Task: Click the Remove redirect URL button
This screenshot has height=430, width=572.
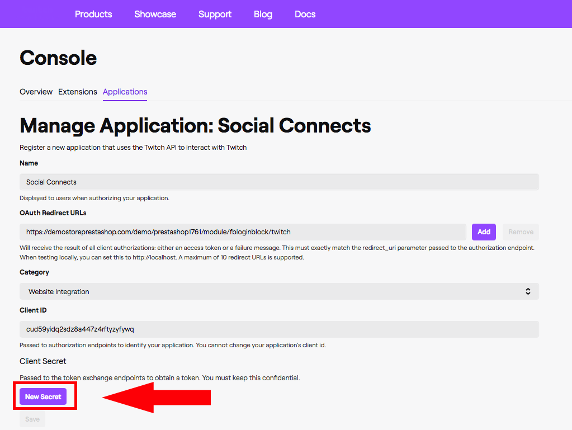Action: (521, 232)
